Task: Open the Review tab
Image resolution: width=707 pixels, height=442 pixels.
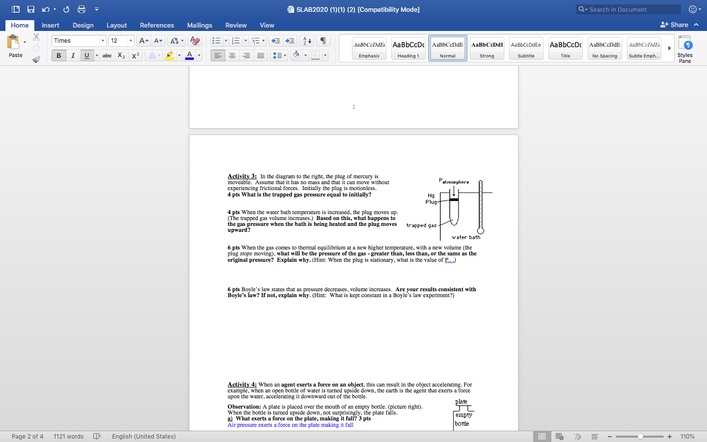Action: point(236,25)
